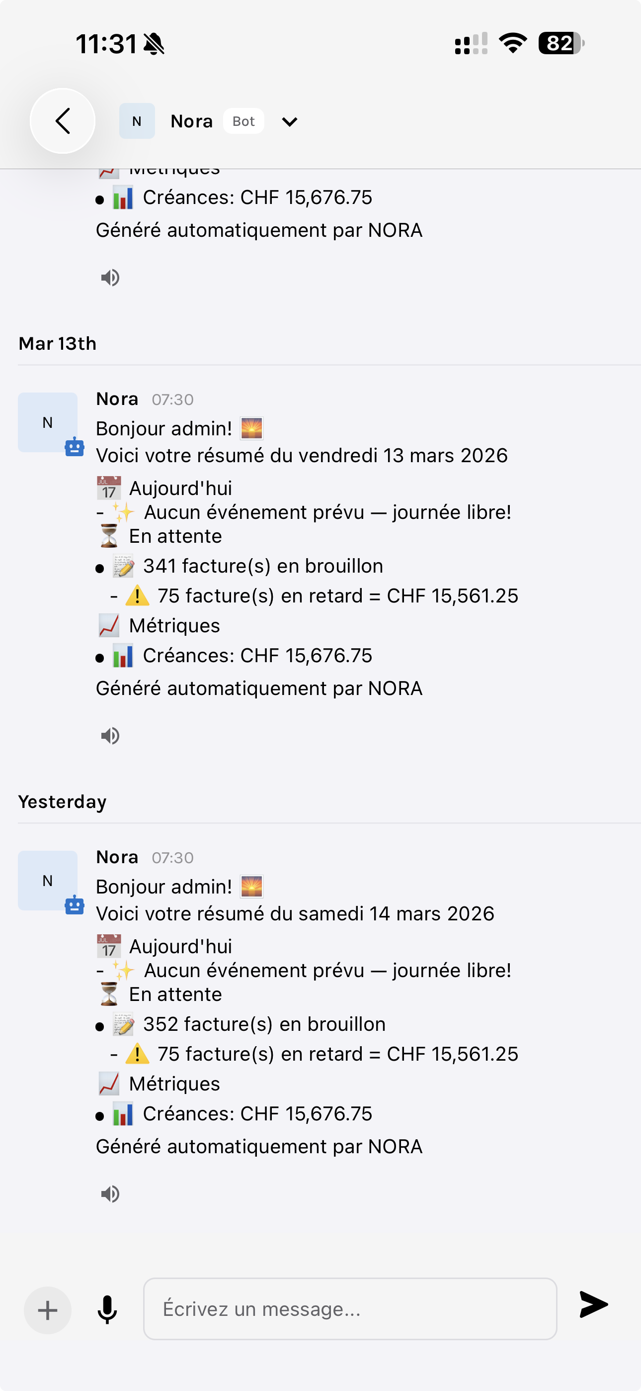The height and width of the screenshot is (1391, 641).
Task: Play audio of Yesterday's summary message
Action: [111, 1194]
